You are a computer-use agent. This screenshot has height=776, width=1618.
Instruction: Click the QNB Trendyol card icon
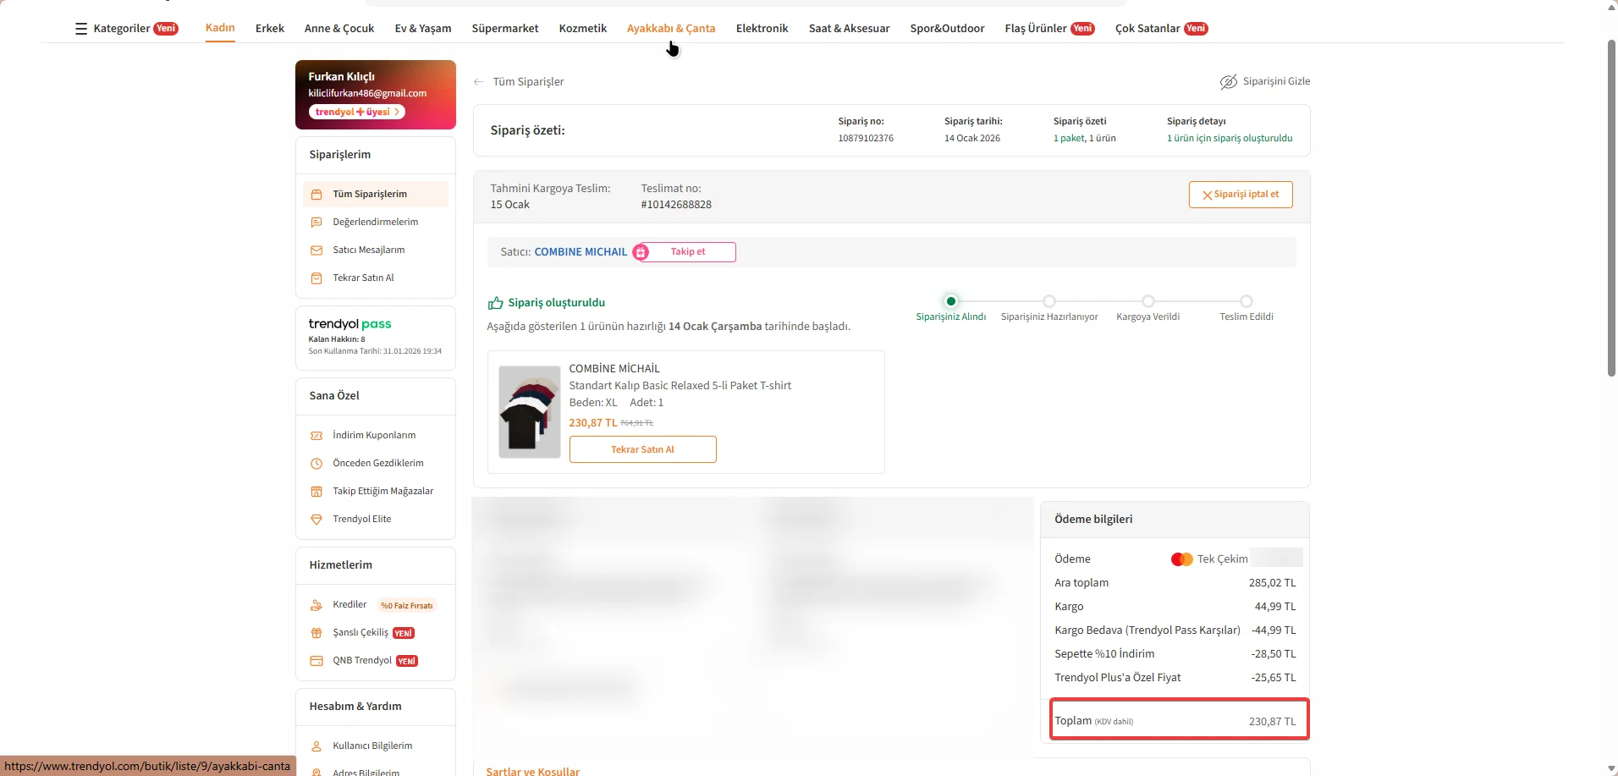coord(316,661)
